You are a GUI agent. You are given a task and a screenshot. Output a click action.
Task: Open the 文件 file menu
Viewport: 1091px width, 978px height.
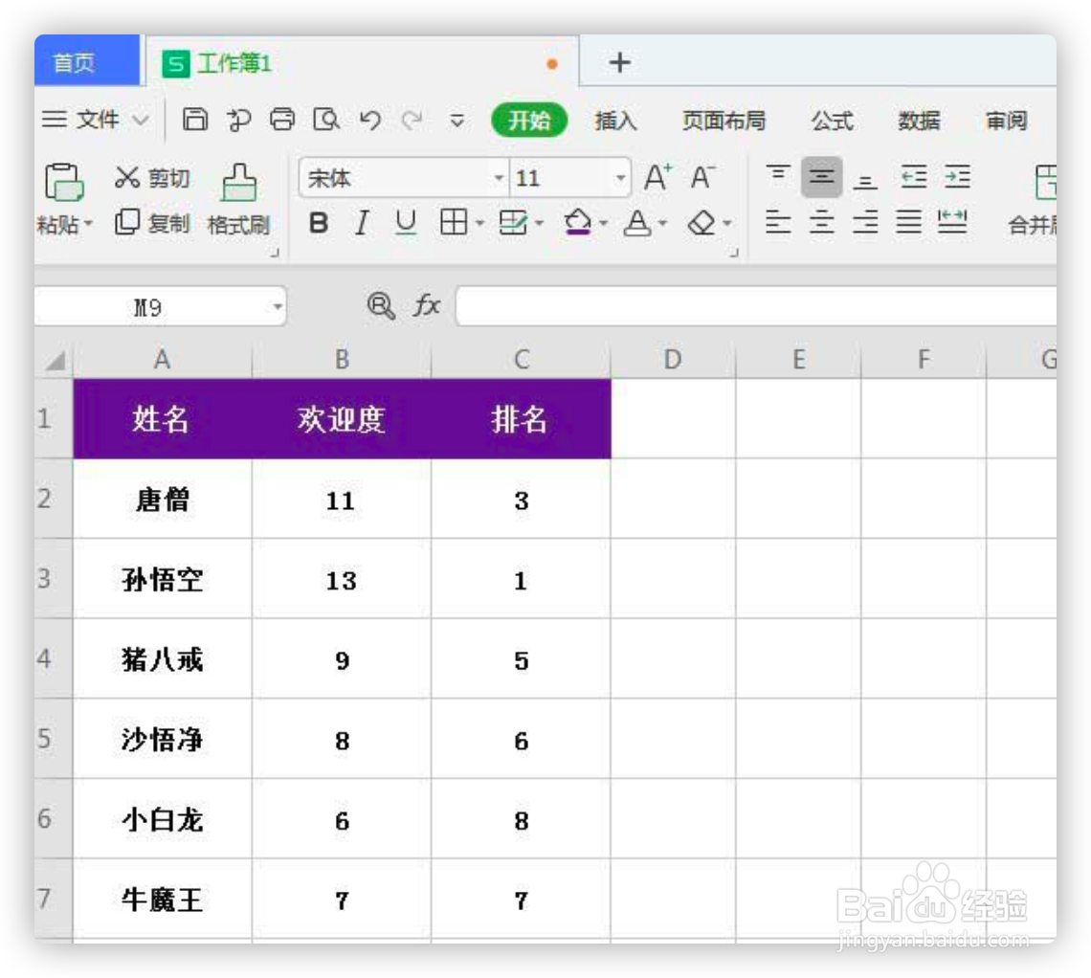[x=95, y=120]
